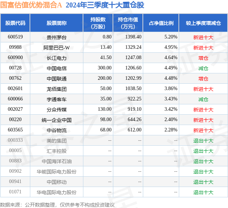This screenshot has width=228, height=208.
Task: Select the 分众传媒 stock name
Action: pyautogui.click(x=57, y=110)
